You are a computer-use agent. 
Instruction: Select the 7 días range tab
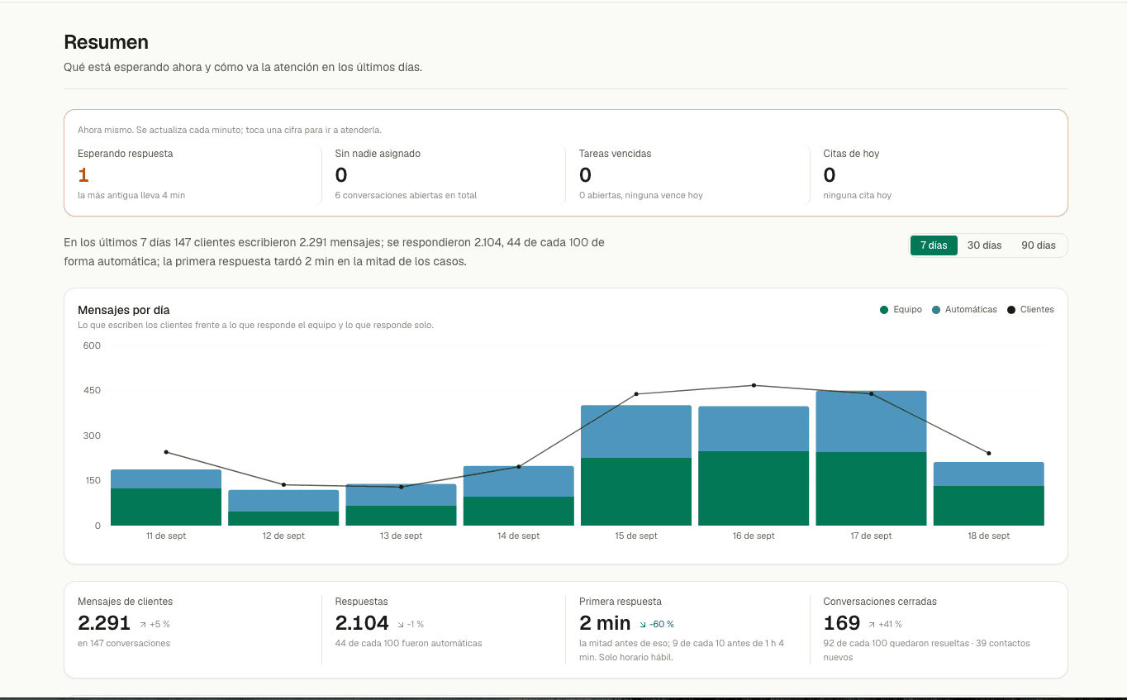tap(934, 245)
